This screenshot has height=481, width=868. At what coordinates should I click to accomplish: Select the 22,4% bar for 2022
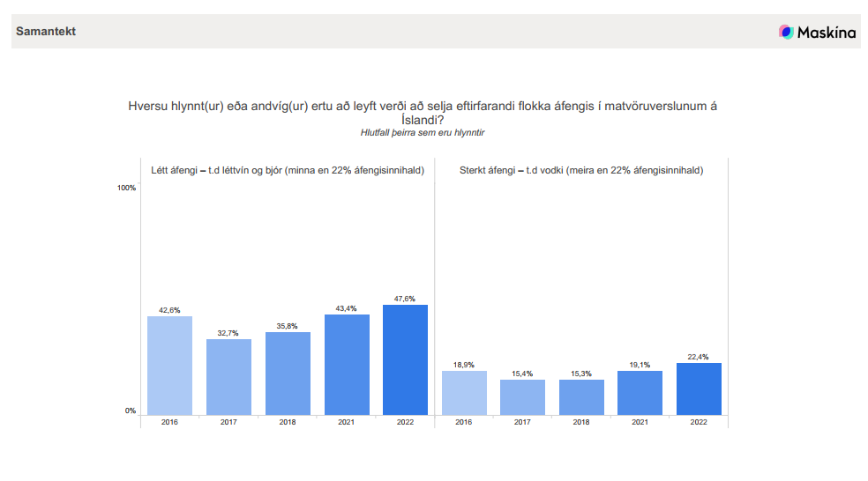coord(699,388)
